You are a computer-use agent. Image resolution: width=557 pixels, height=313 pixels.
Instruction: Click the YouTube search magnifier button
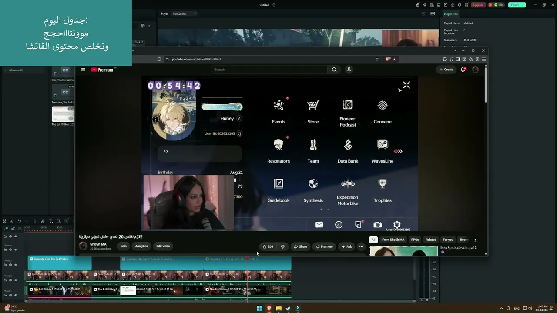point(334,70)
